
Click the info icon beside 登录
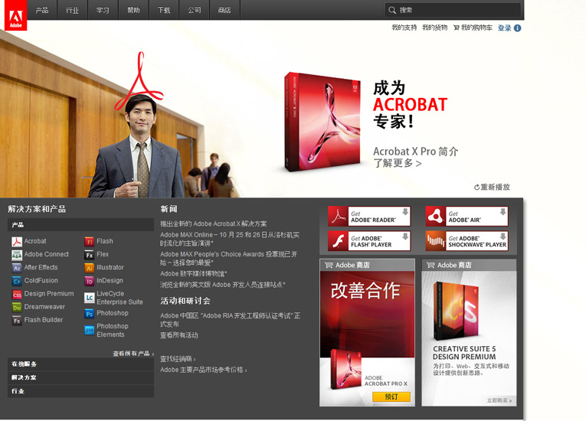pyautogui.click(x=518, y=28)
